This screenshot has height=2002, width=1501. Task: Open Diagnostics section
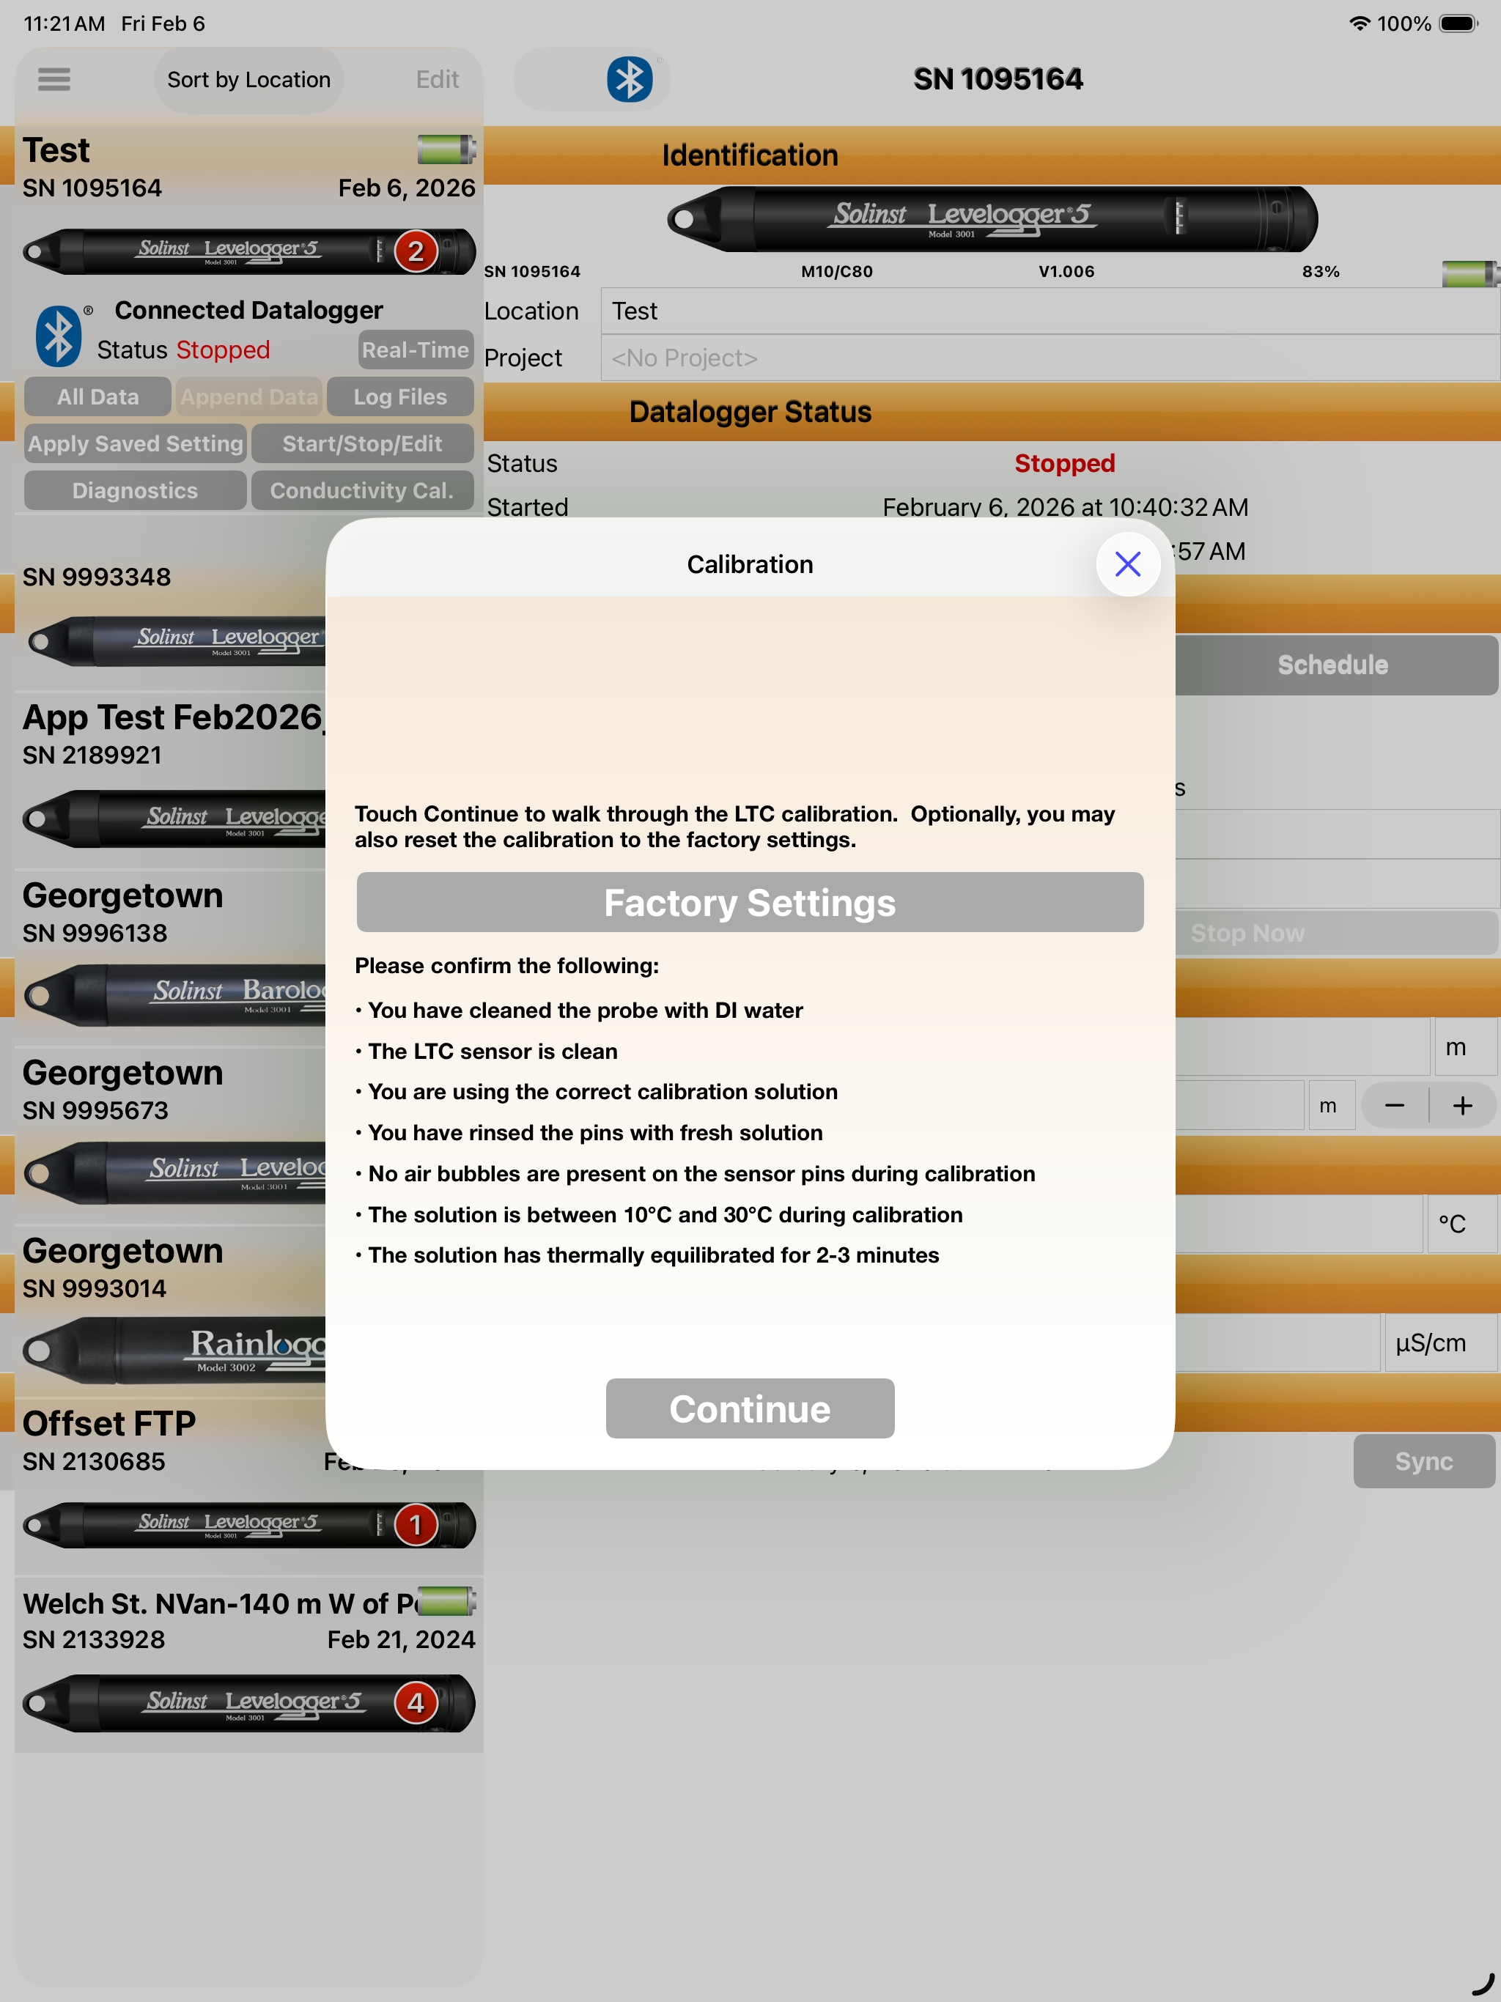[x=136, y=490]
